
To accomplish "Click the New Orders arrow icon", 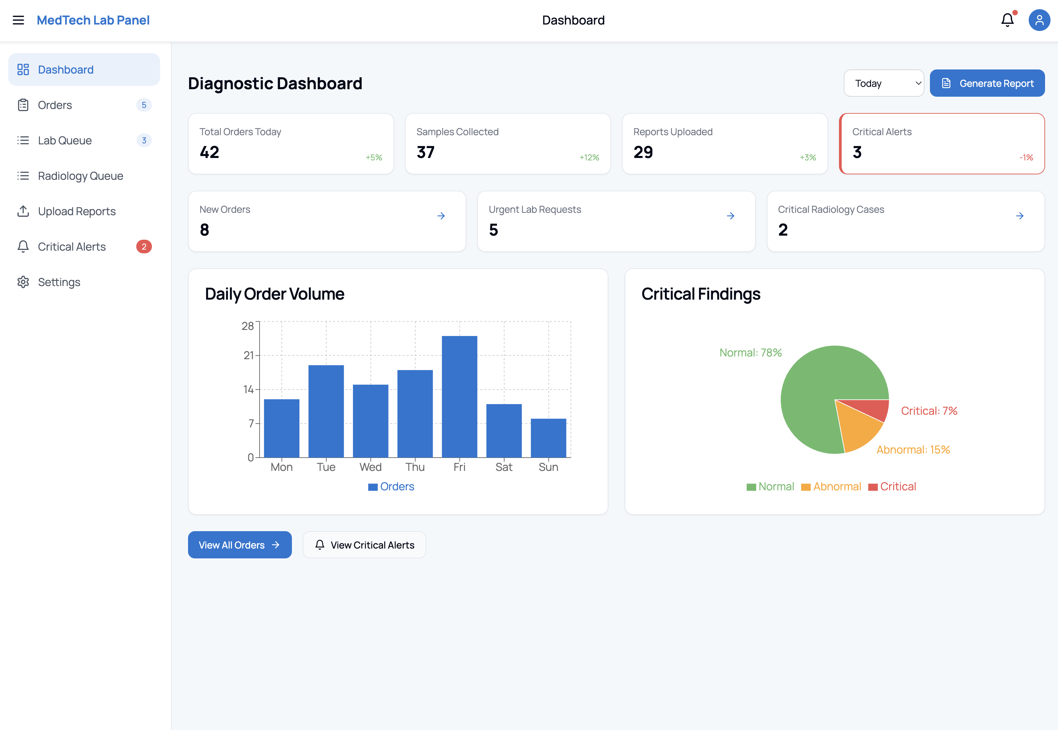I will click(x=441, y=216).
